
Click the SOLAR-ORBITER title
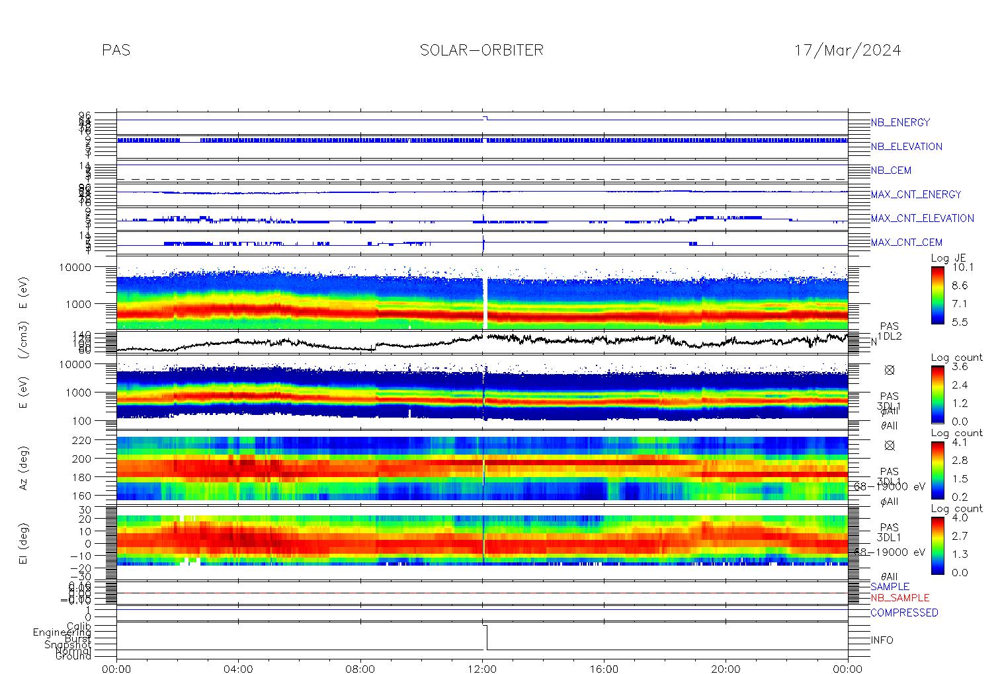(x=481, y=50)
